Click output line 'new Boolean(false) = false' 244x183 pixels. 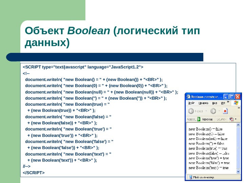[209, 153]
